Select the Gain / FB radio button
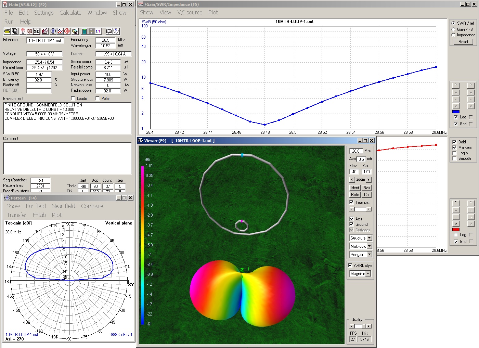Image resolution: width=479 pixels, height=348 pixels. (x=453, y=29)
